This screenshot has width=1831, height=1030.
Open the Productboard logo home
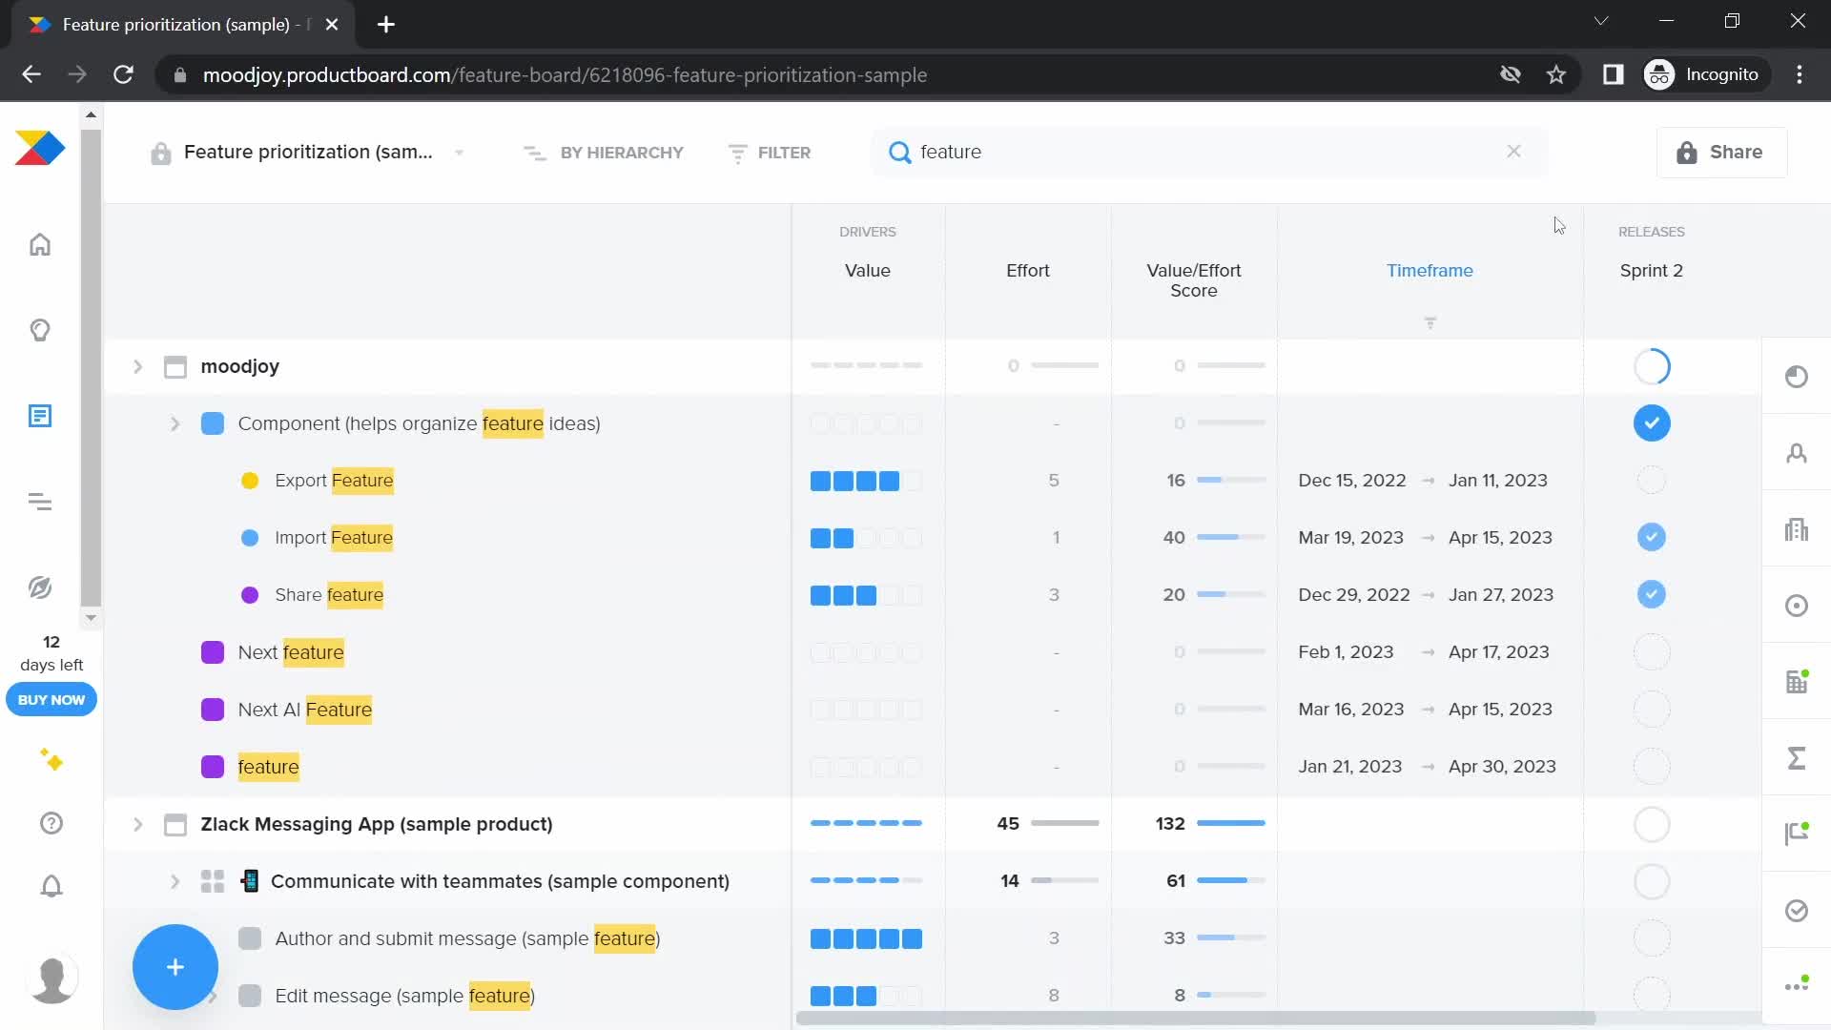(40, 149)
